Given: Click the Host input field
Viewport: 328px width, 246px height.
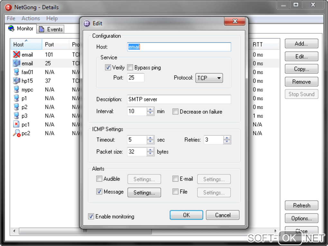Looking at the screenshot, I should [179, 47].
